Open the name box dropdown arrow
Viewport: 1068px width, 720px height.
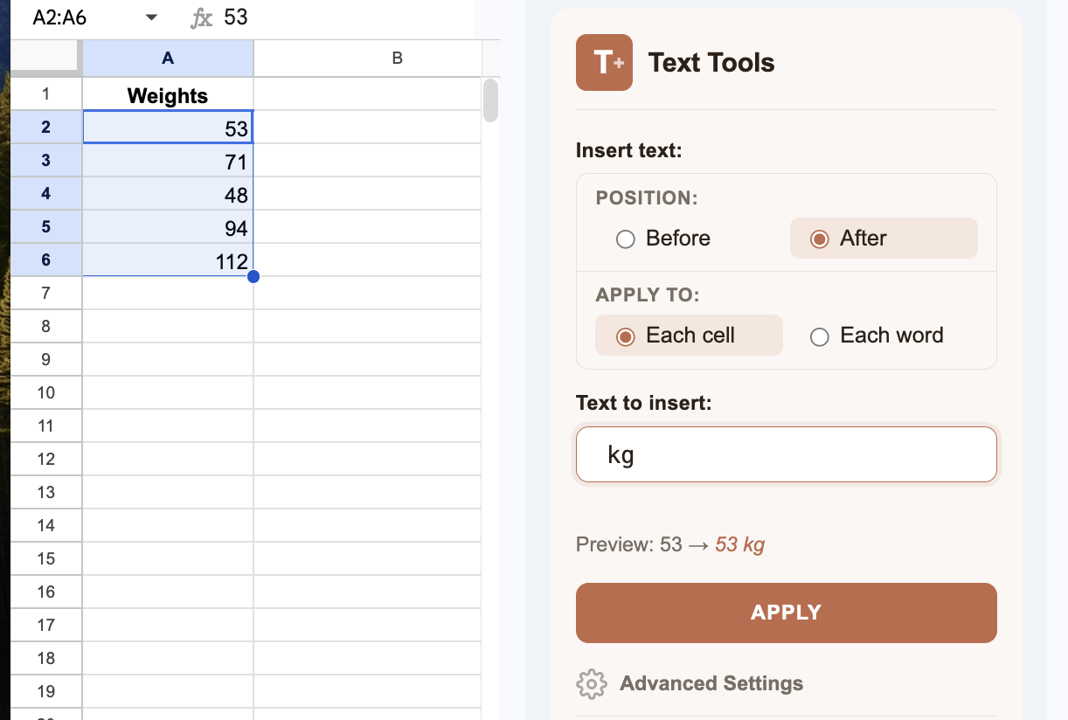coord(150,17)
